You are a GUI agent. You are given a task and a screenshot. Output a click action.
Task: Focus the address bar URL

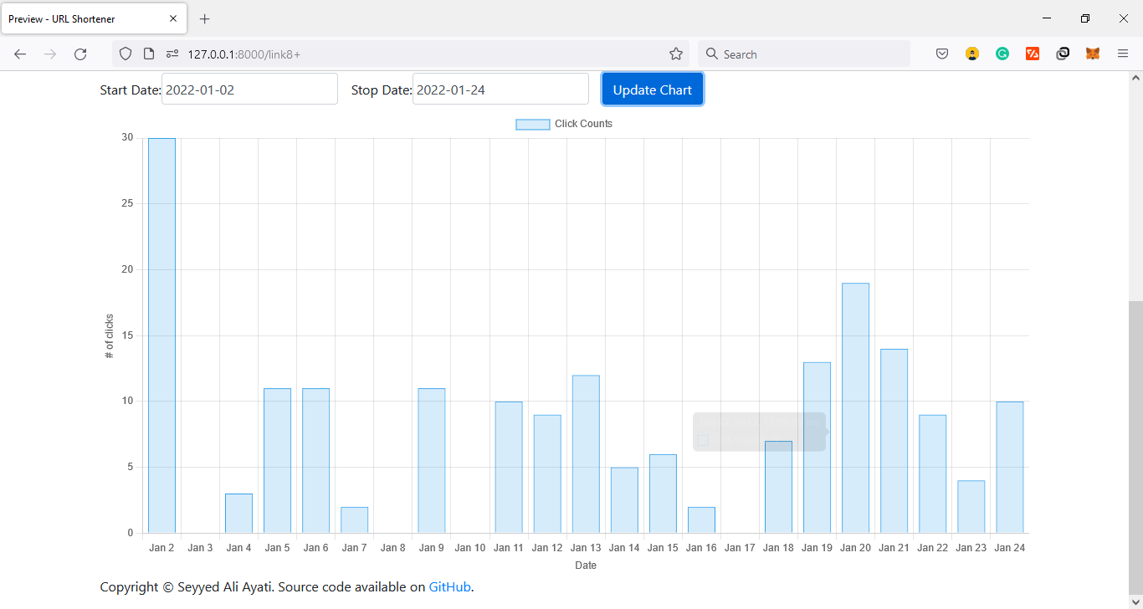(400, 54)
